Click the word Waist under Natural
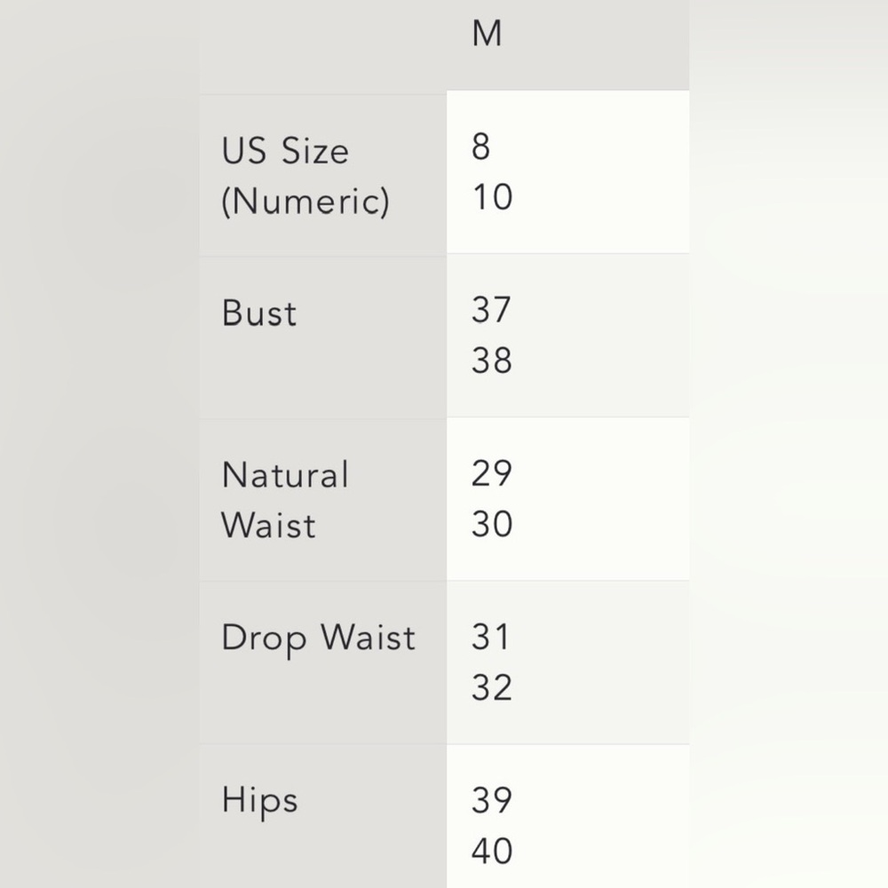The image size is (888, 888). click(x=268, y=525)
